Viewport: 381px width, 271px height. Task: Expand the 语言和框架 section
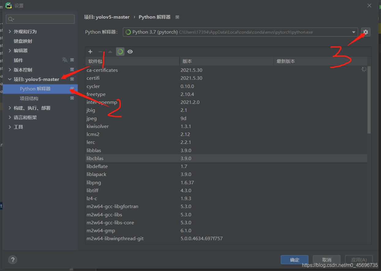click(x=10, y=117)
